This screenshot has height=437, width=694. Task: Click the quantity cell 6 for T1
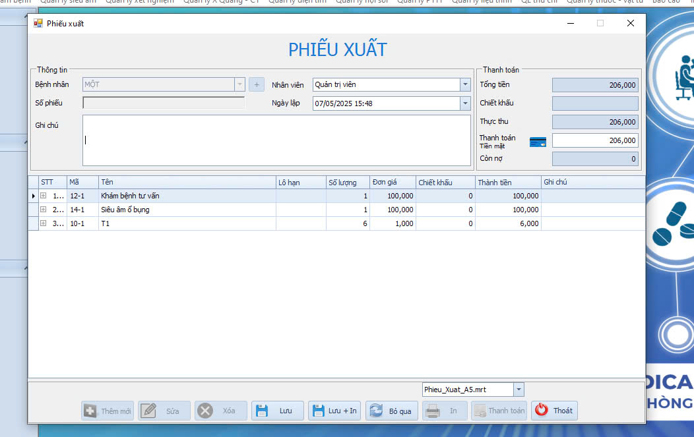pyautogui.click(x=348, y=223)
